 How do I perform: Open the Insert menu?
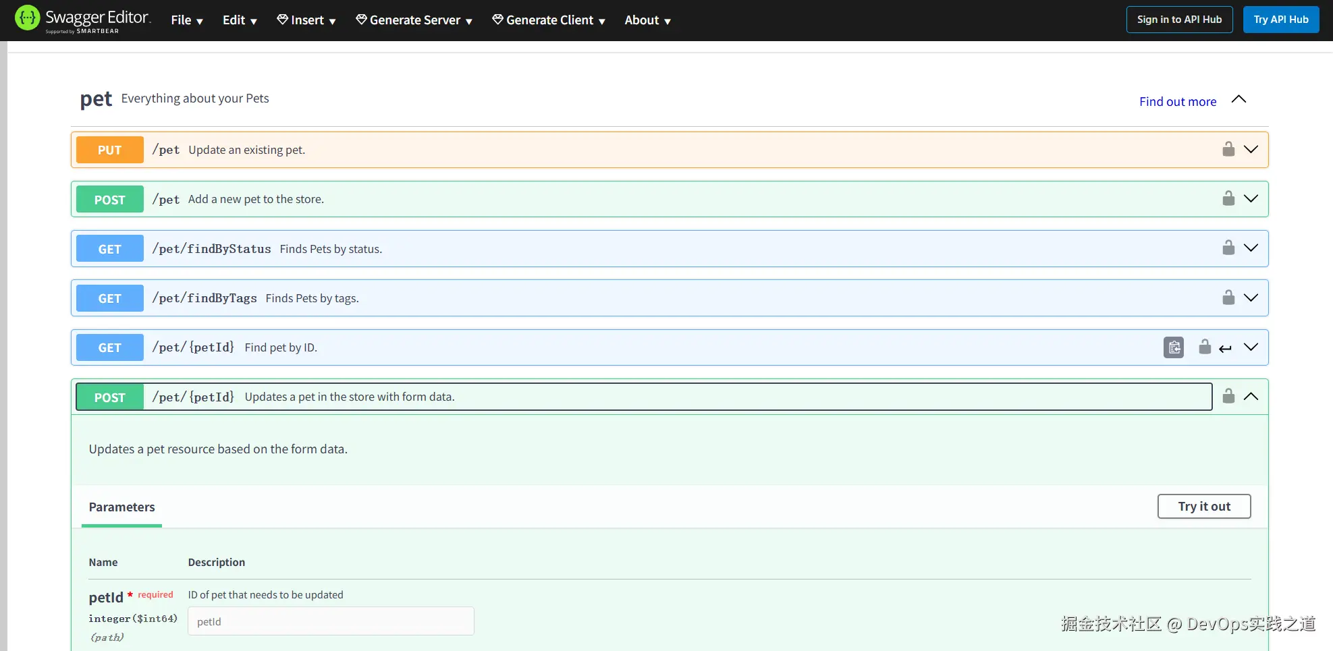click(x=306, y=20)
